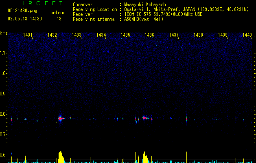This screenshot has height=163, width=256.
Task: Click frequency axis label 1.0
Action: point(3,73)
